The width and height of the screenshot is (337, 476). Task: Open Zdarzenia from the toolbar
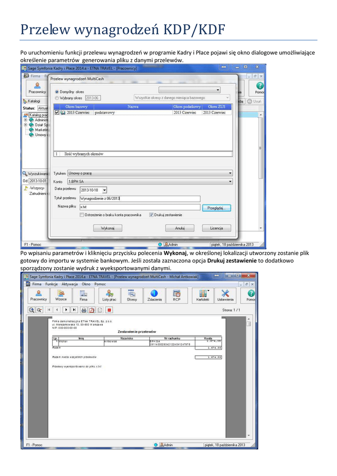155,296
